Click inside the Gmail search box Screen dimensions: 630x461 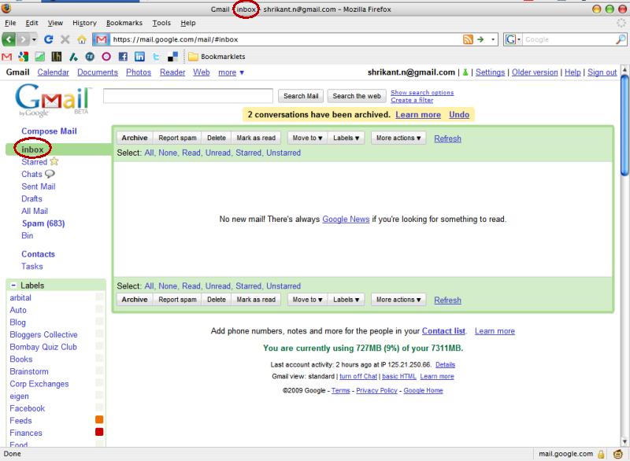189,95
